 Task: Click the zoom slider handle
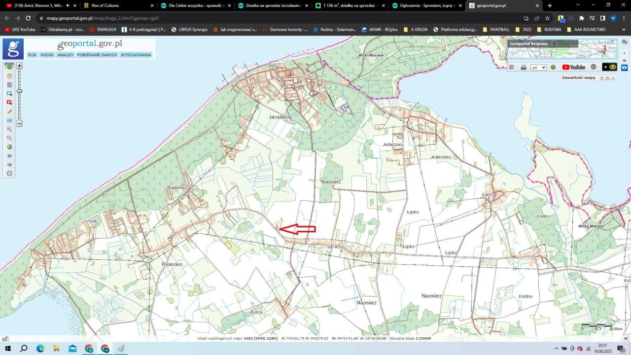pyautogui.click(x=19, y=91)
